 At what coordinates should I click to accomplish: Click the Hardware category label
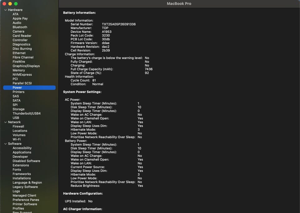[x=15, y=10]
